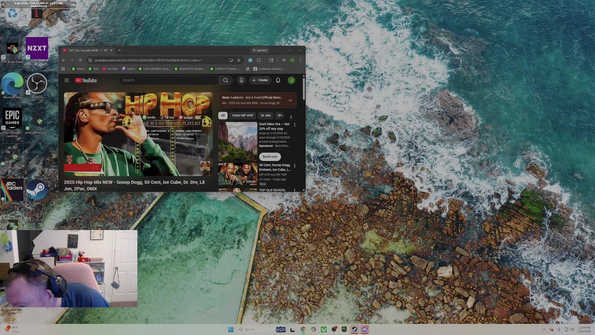Click the browser forward arrow
The width and height of the screenshot is (595, 335).
[x=72, y=60]
